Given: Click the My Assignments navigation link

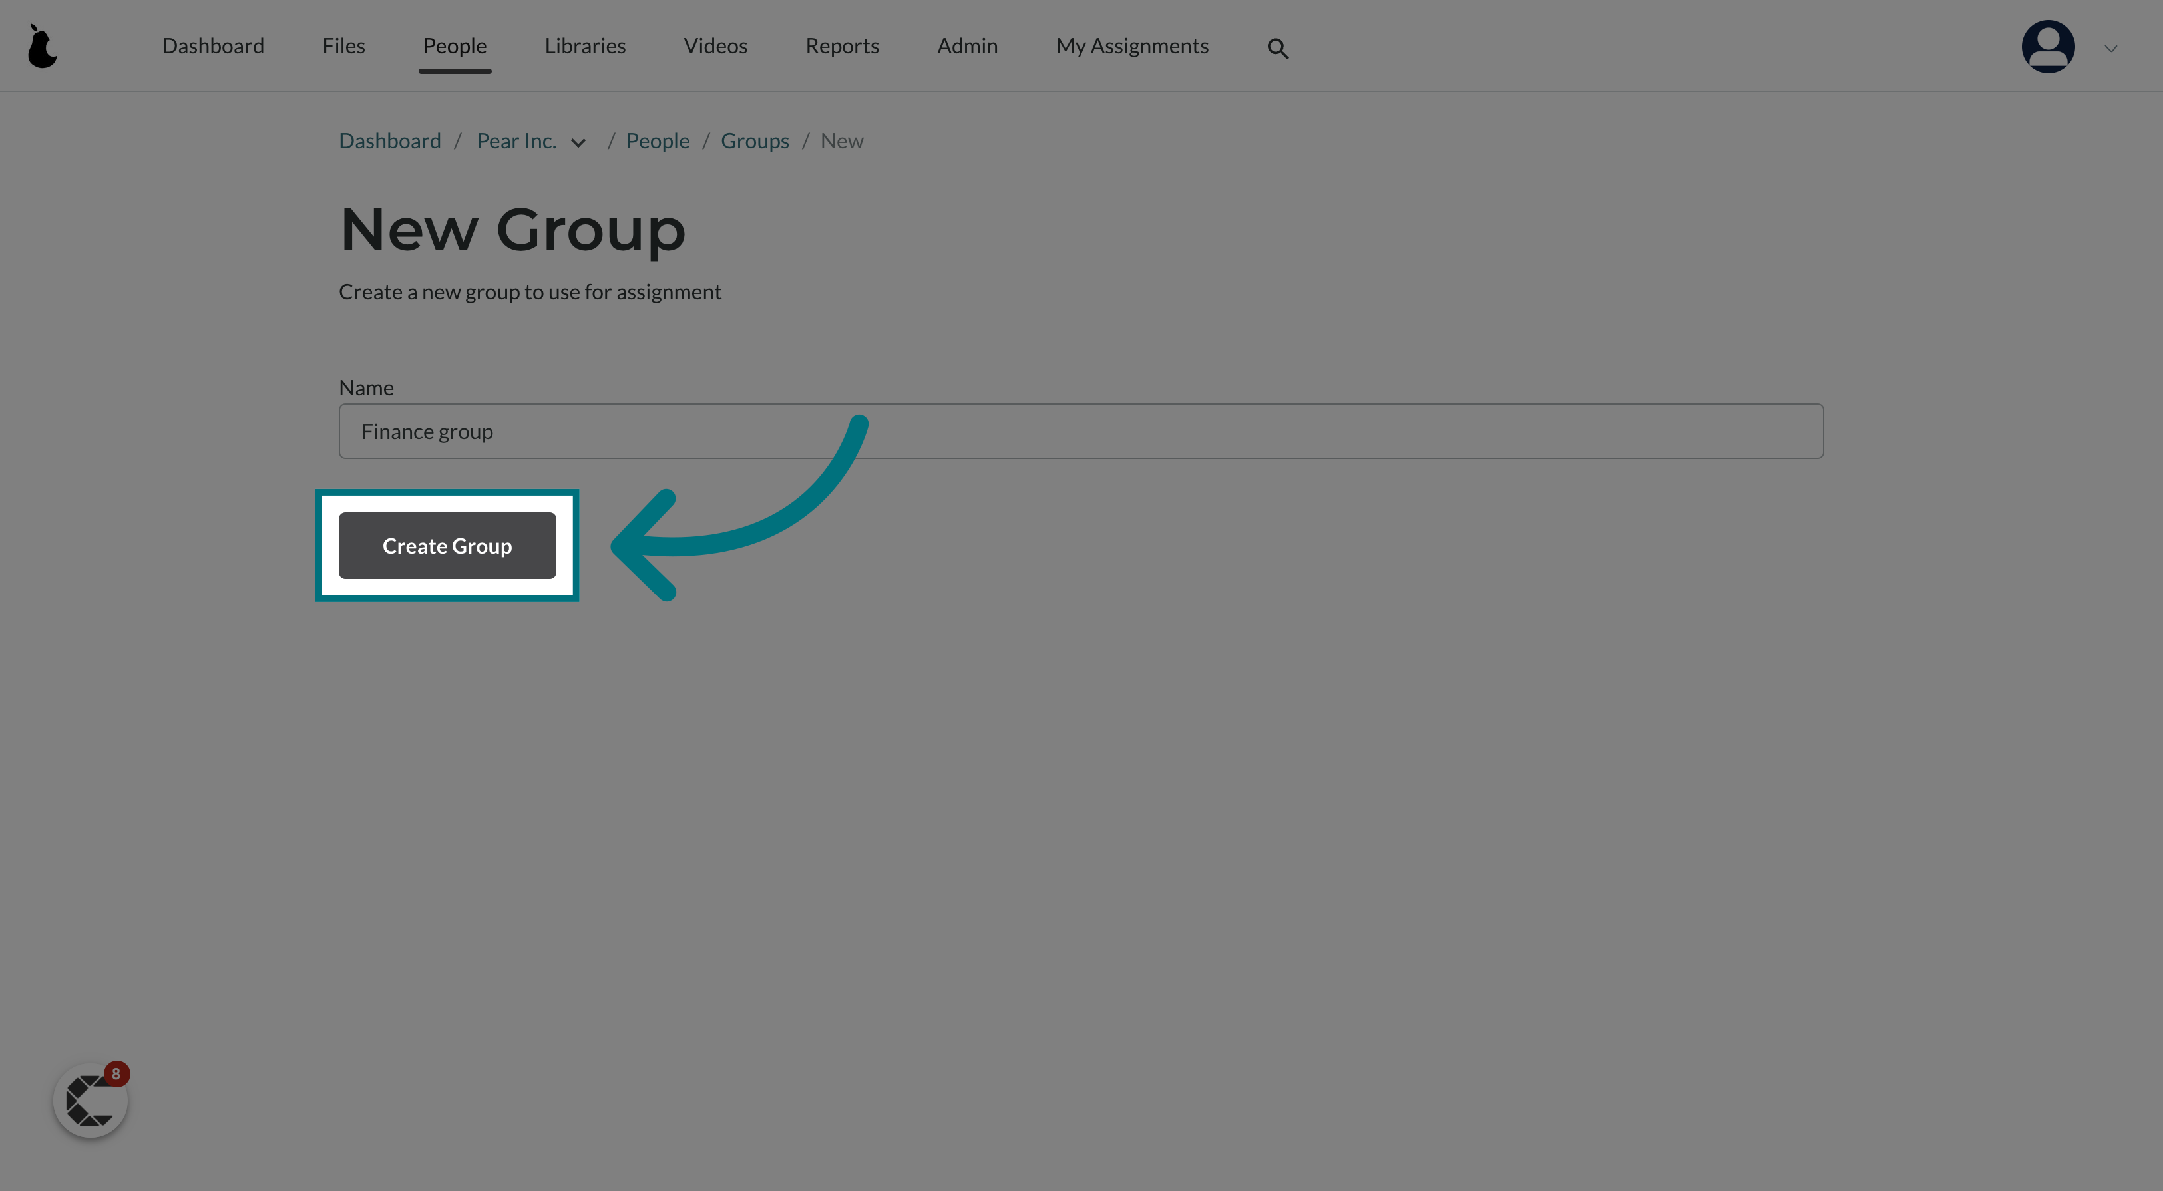Looking at the screenshot, I should pyautogui.click(x=1132, y=45).
